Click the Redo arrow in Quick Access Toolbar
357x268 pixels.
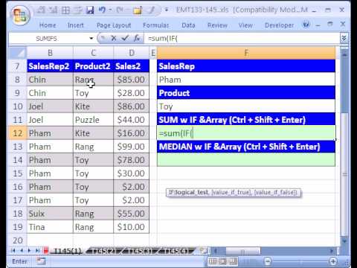120,10
